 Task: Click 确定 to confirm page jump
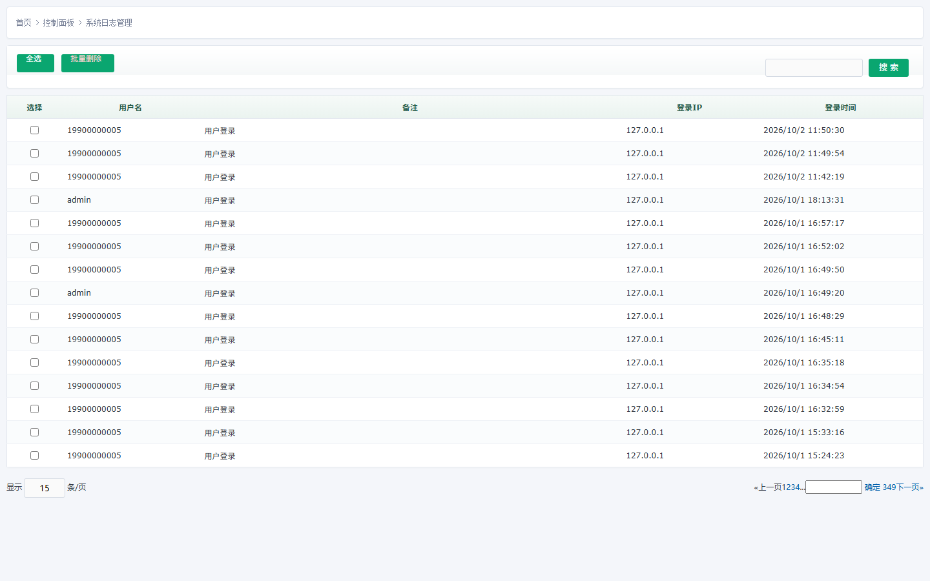pos(873,487)
